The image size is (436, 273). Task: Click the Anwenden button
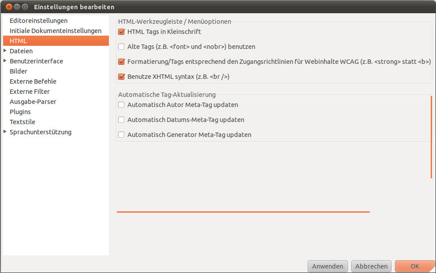(328, 266)
